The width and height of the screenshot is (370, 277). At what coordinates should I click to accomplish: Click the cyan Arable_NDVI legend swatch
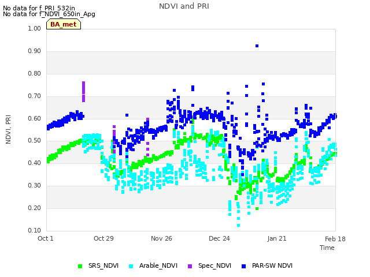131,266
